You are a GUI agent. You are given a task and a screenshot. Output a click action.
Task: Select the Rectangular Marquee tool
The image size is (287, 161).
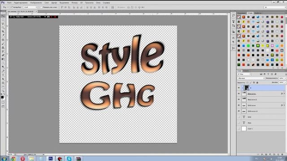pyautogui.click(x=3, y=20)
